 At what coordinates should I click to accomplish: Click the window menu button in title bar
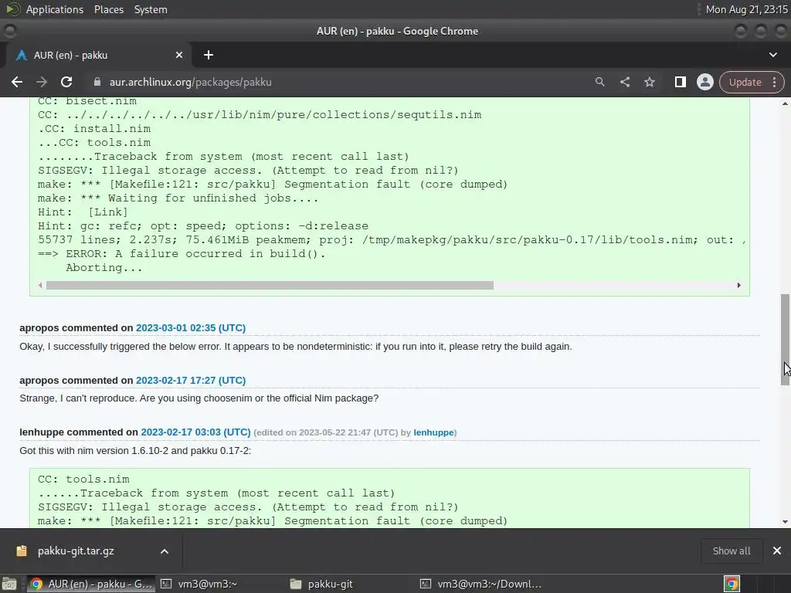pyautogui.click(x=9, y=31)
